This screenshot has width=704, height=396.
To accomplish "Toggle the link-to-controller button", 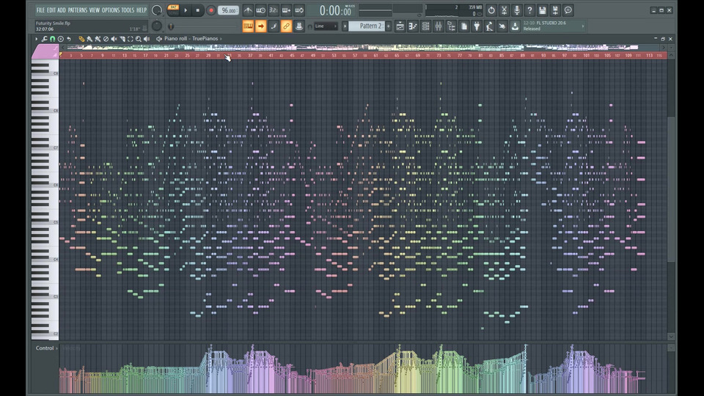I will coord(286,26).
